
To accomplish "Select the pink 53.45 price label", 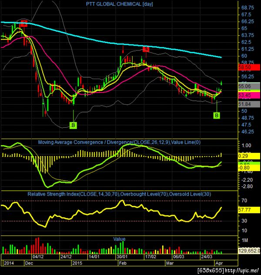I will pyautogui.click(x=249, y=95).
